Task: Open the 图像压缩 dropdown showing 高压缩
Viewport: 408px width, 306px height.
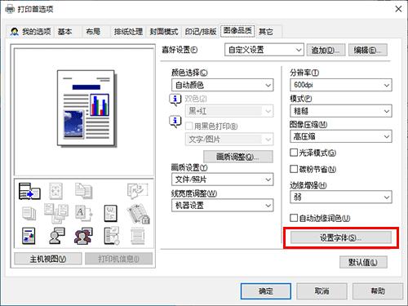Action: click(x=341, y=136)
